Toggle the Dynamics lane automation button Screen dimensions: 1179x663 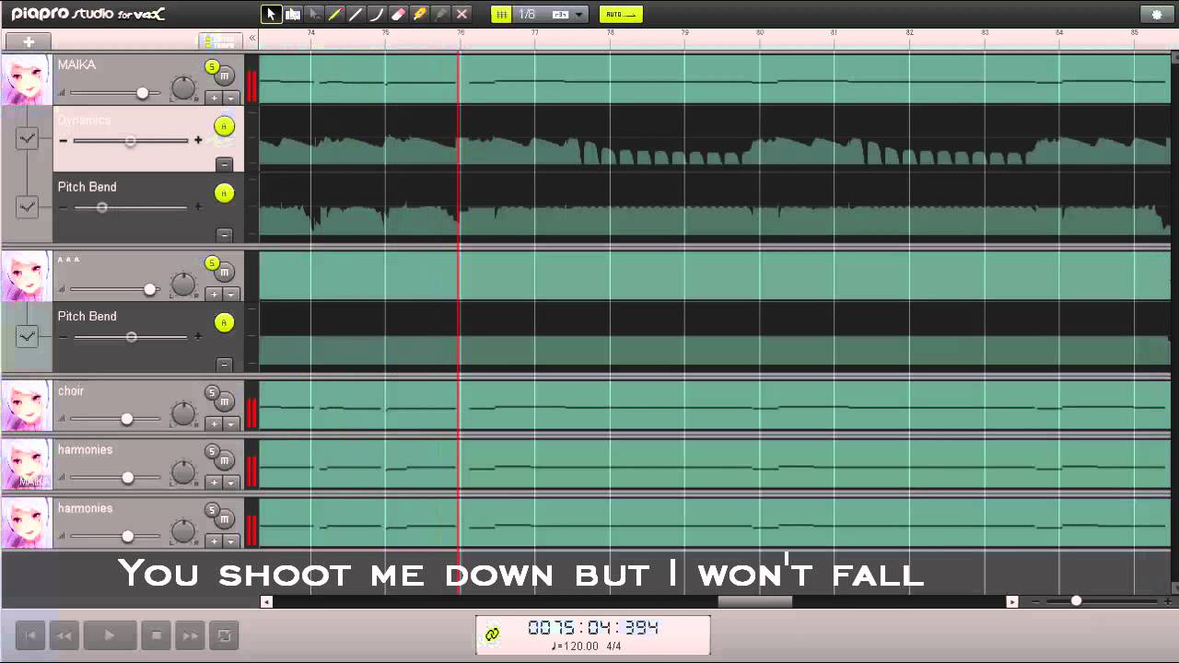point(224,126)
